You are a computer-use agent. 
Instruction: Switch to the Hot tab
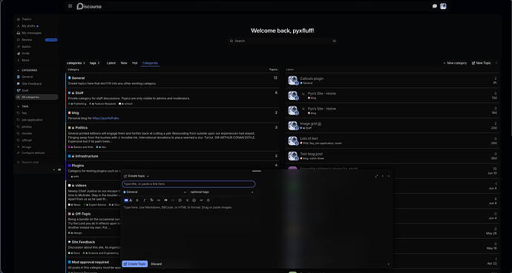tap(134, 63)
